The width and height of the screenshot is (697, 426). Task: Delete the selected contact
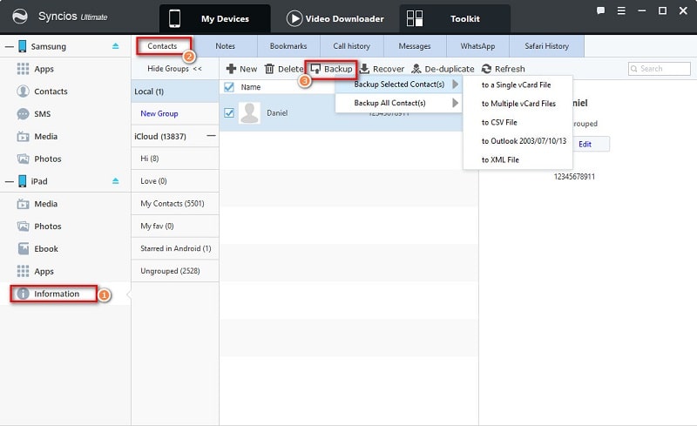click(284, 69)
